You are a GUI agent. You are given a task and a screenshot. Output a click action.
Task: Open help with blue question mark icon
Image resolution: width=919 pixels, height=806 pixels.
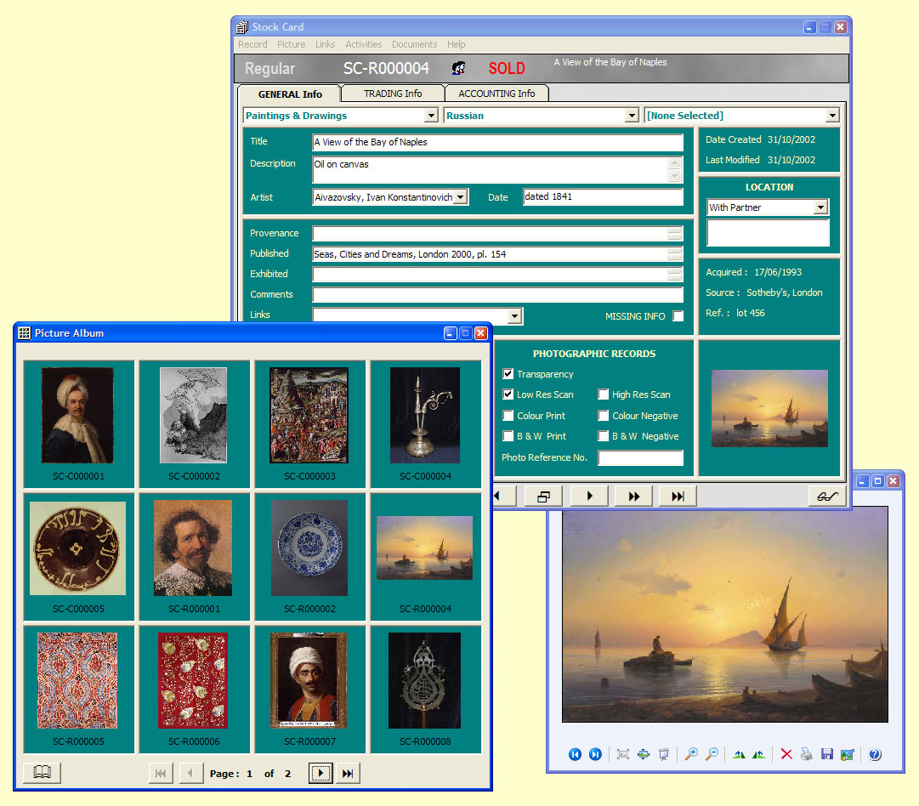(875, 754)
